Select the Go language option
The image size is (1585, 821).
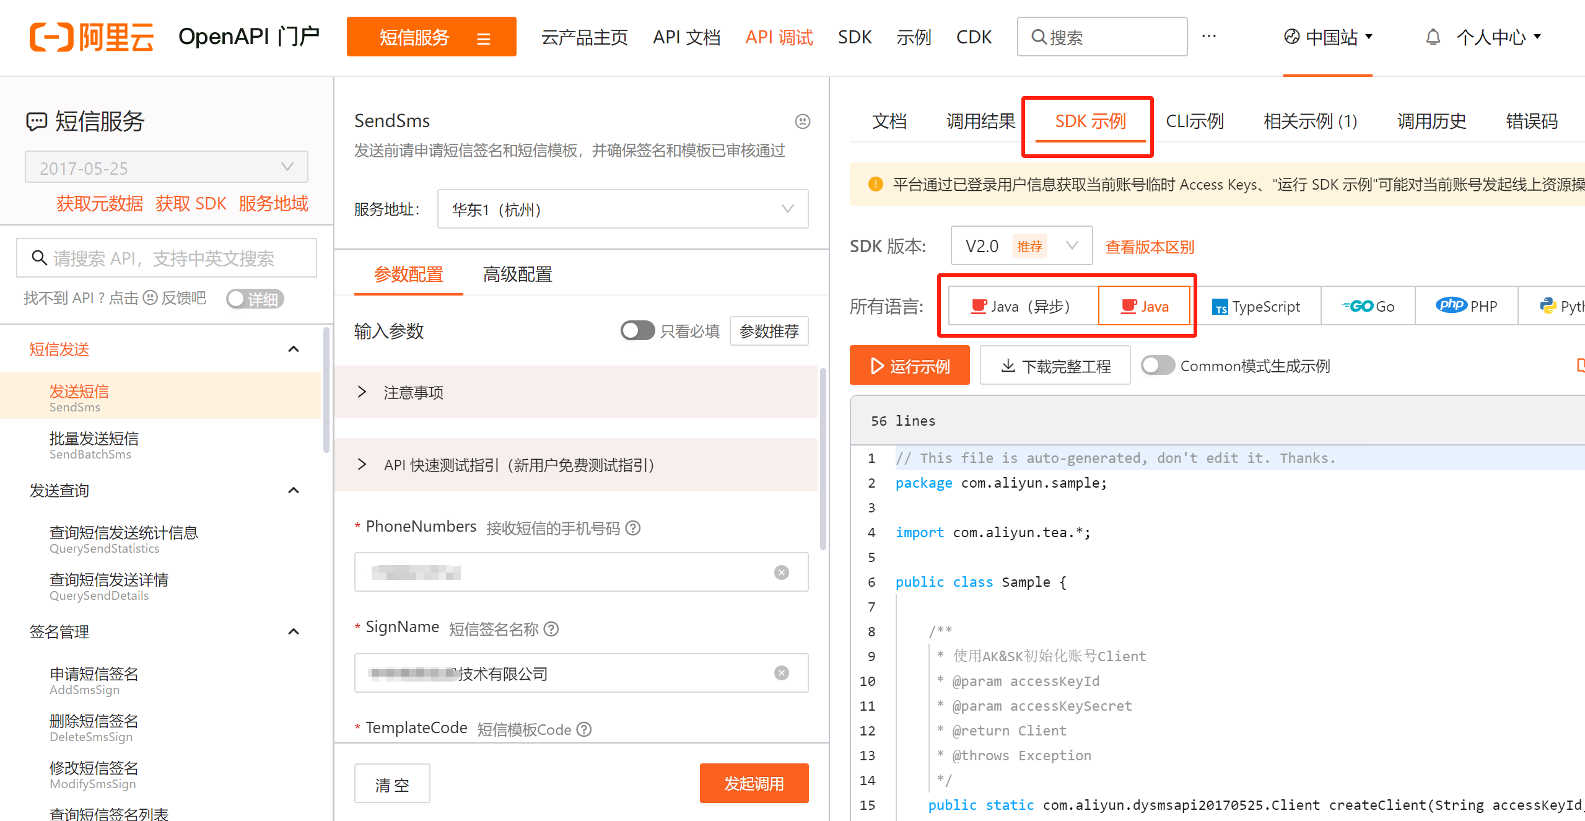1368,306
